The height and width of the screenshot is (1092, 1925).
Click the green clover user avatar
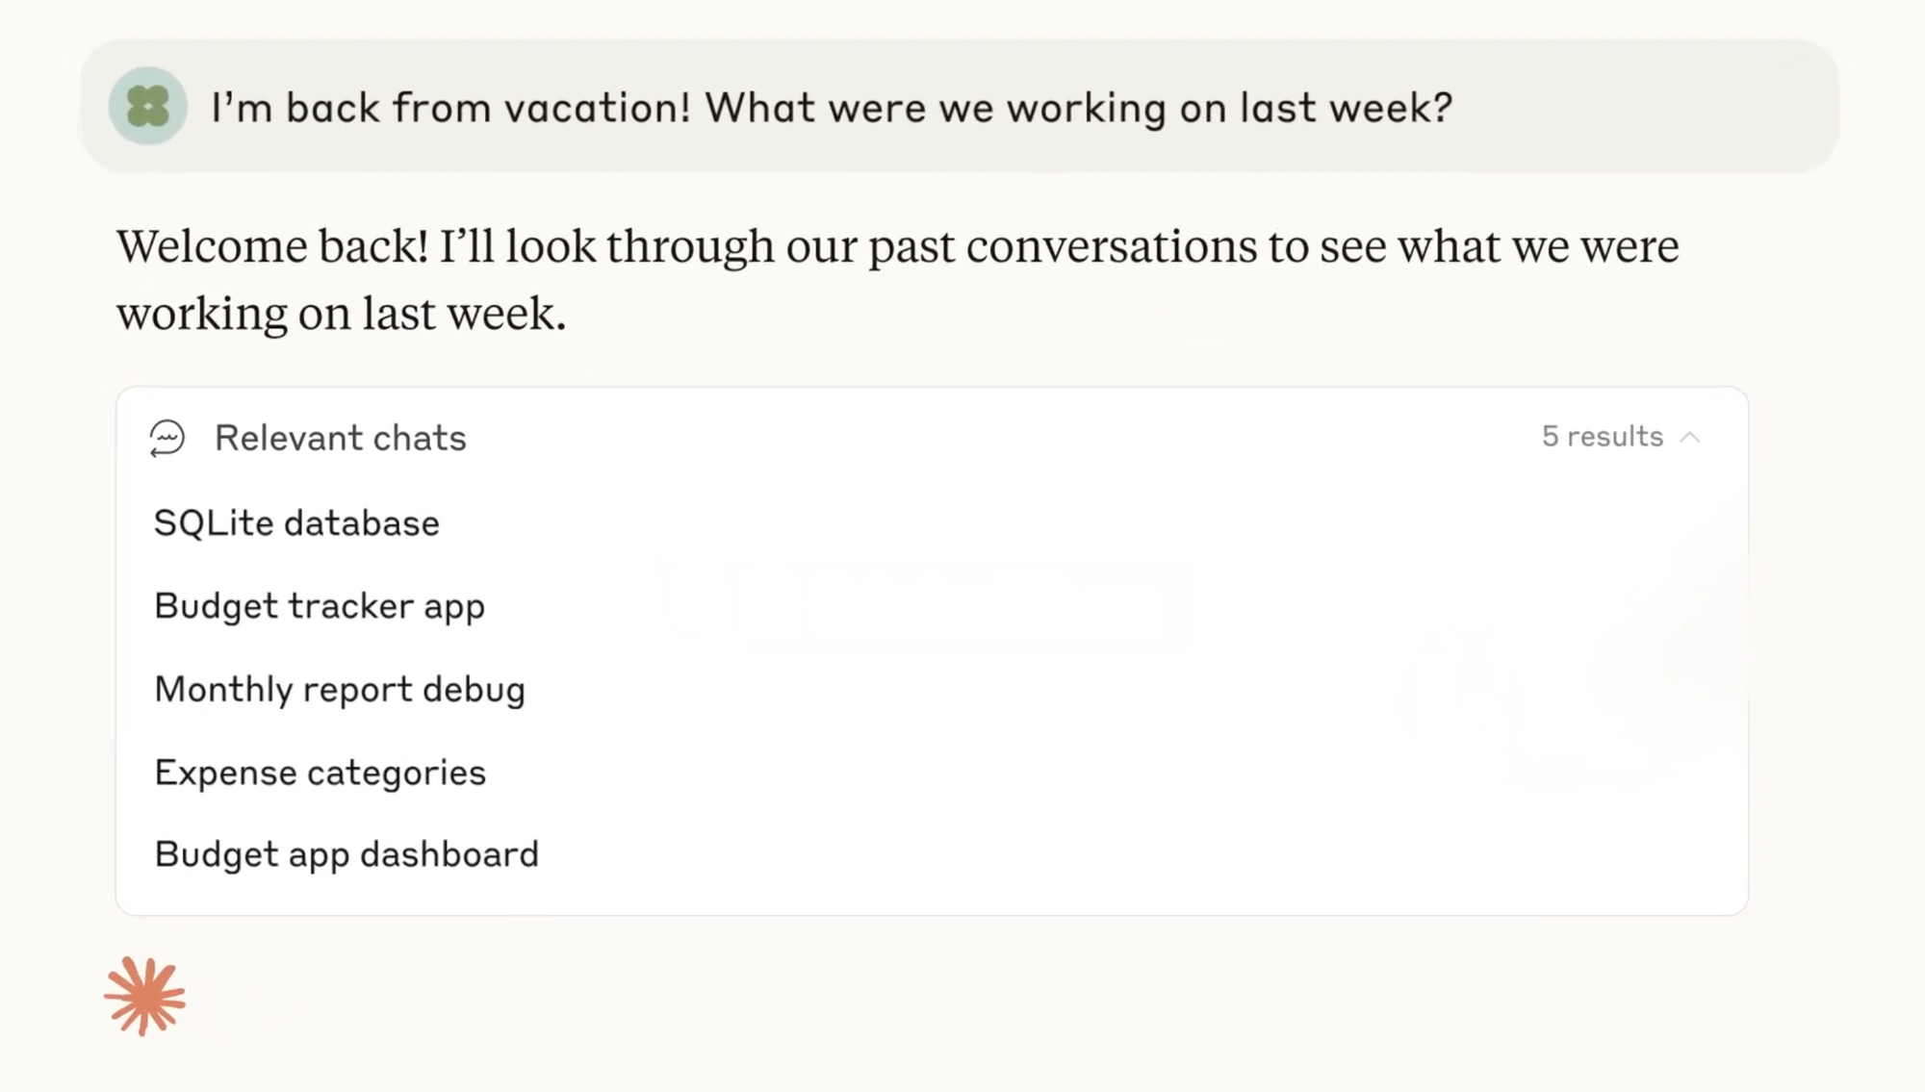tap(147, 107)
